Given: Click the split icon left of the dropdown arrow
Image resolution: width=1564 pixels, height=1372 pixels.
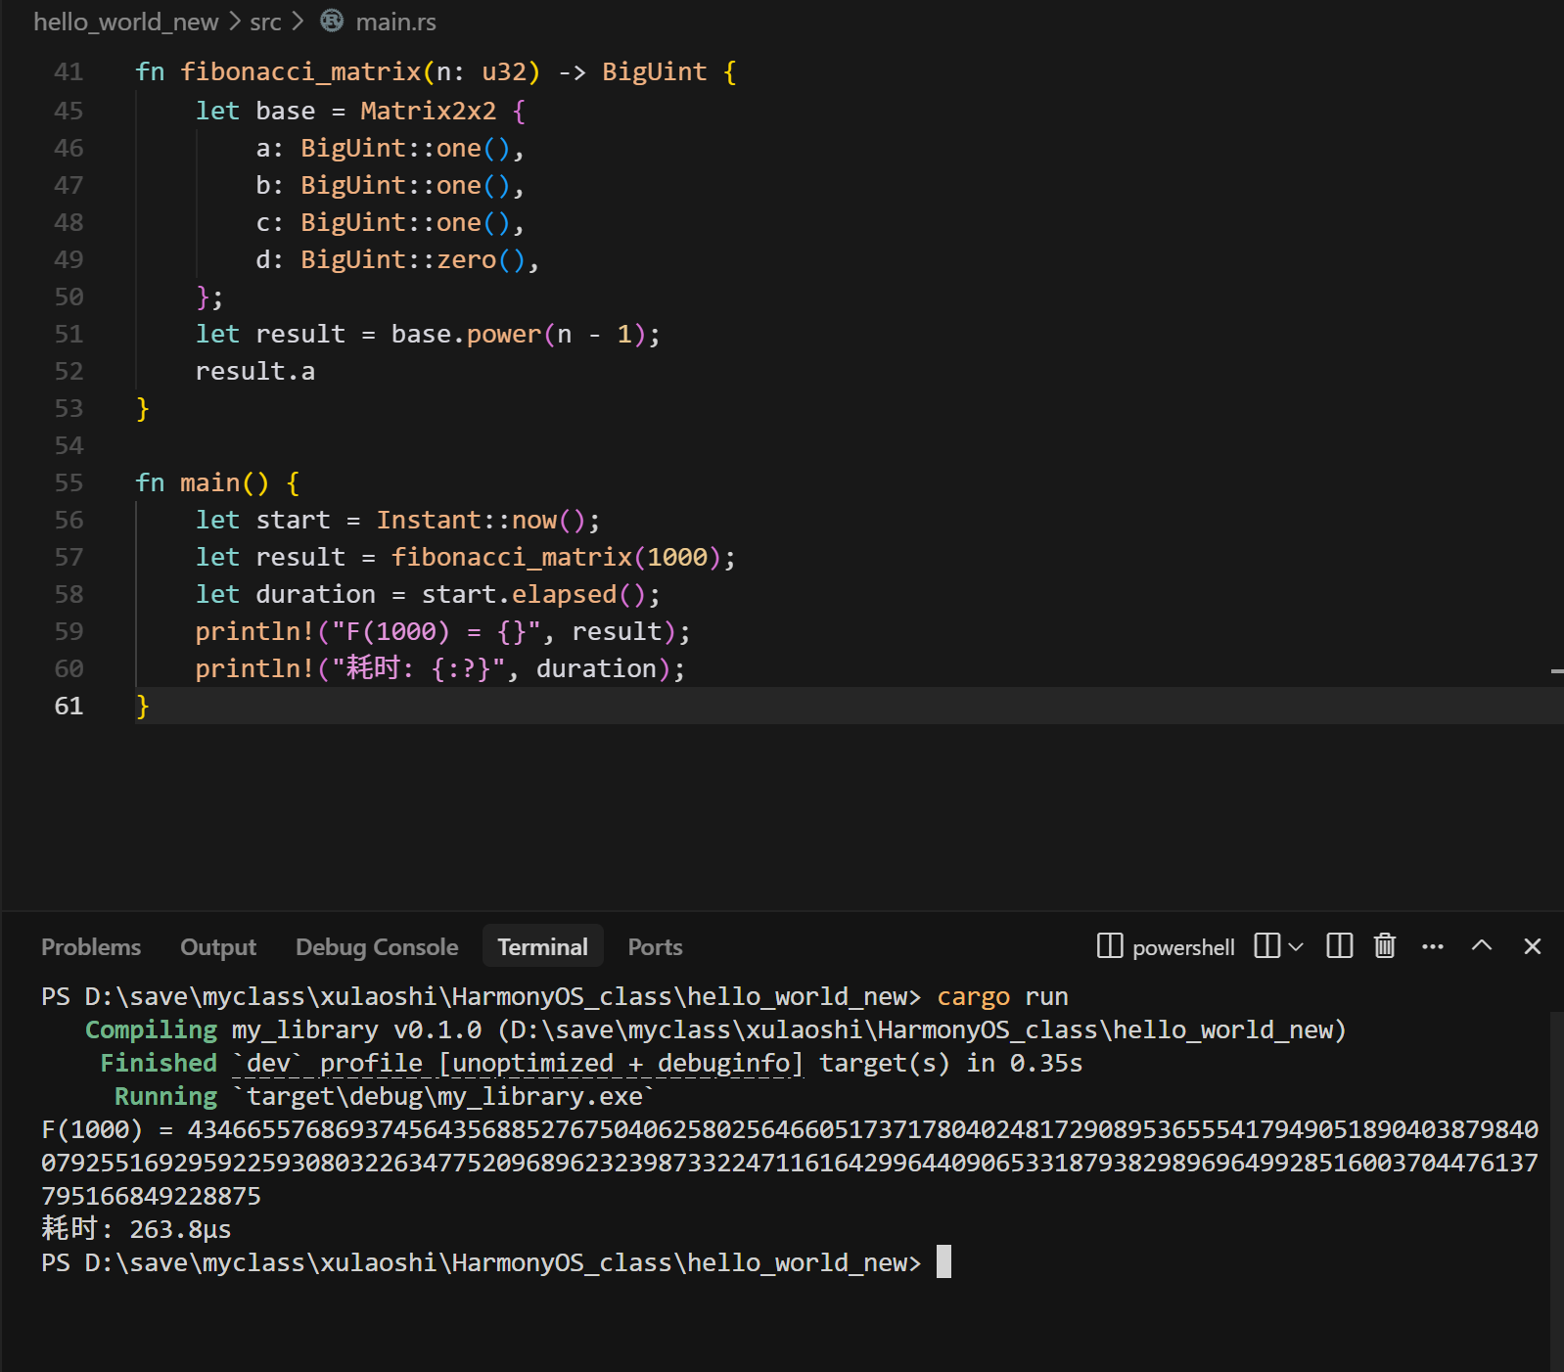Looking at the screenshot, I should point(1266,946).
